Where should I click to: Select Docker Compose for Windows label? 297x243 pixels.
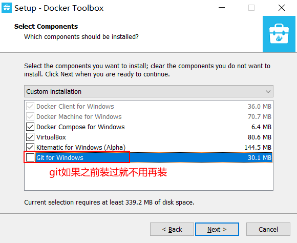tap(80, 127)
